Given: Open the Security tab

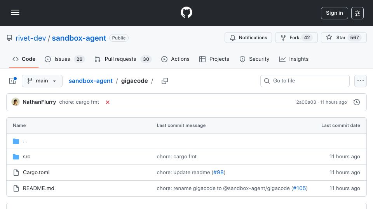Looking at the screenshot, I should (254, 59).
